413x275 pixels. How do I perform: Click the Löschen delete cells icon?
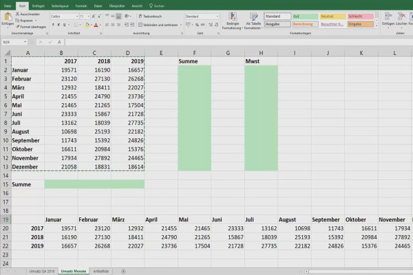pos(401,16)
